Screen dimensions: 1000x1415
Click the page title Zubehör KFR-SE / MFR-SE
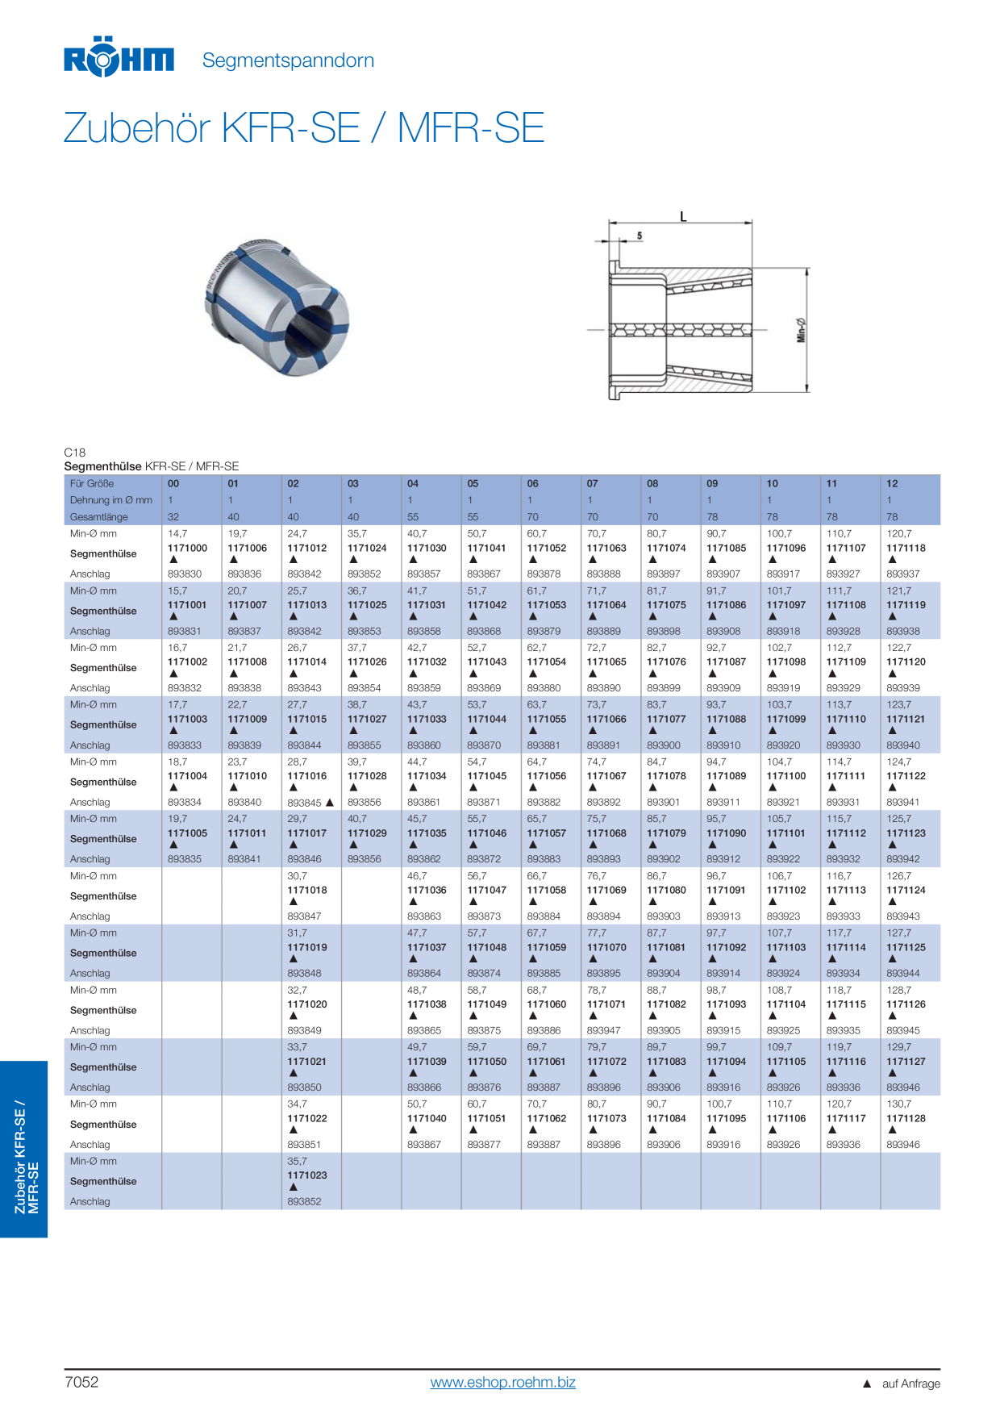[x=304, y=128]
